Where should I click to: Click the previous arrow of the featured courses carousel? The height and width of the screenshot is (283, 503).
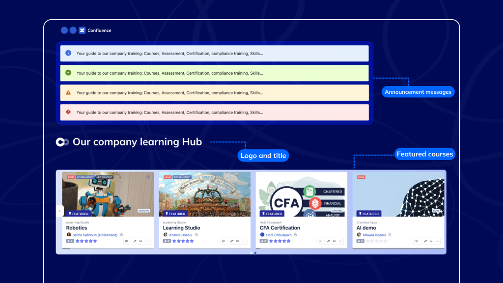coord(60,211)
